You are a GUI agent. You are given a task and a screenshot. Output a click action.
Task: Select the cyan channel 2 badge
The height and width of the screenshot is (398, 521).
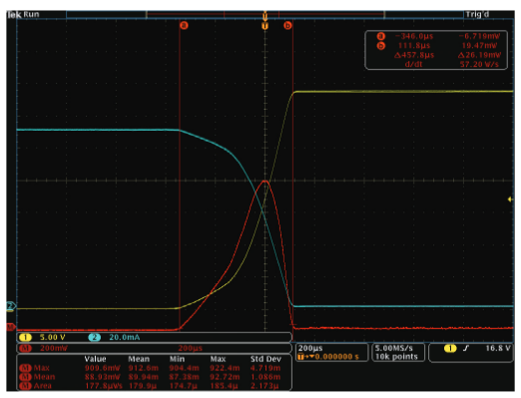coord(95,337)
